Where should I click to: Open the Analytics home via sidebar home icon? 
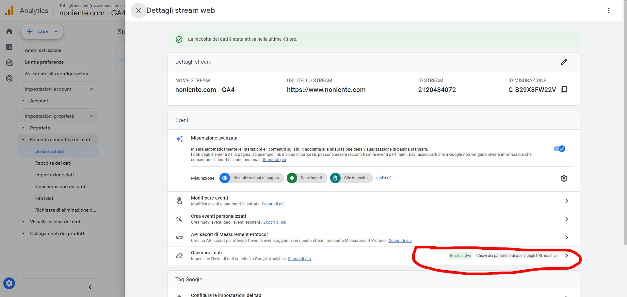point(9,31)
